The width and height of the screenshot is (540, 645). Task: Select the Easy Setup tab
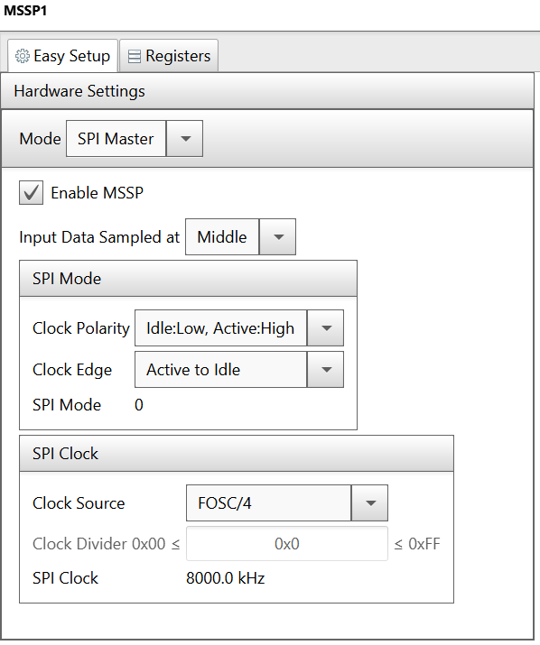62,56
